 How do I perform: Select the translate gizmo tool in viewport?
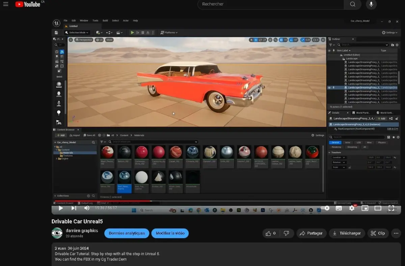(x=256, y=40)
